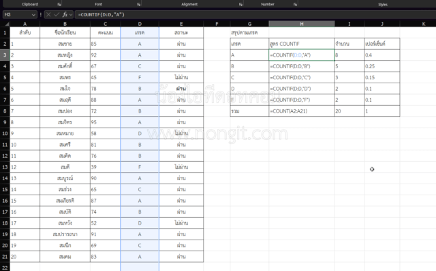Select count cell showing 8
Viewport: 436px width, 271px height.
tap(349, 55)
